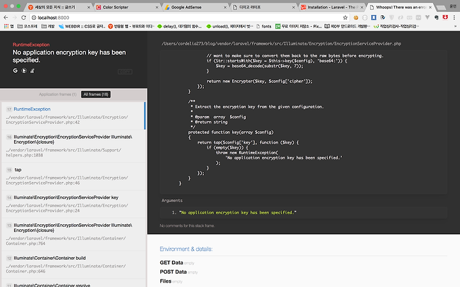Open the delay() bookmark

click(x=180, y=26)
